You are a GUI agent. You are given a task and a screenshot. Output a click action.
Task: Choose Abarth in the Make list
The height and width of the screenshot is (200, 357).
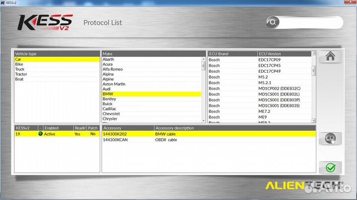coord(152,59)
